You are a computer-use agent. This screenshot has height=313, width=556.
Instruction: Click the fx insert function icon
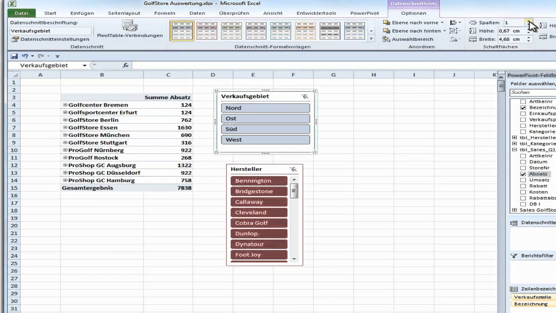[x=126, y=65]
